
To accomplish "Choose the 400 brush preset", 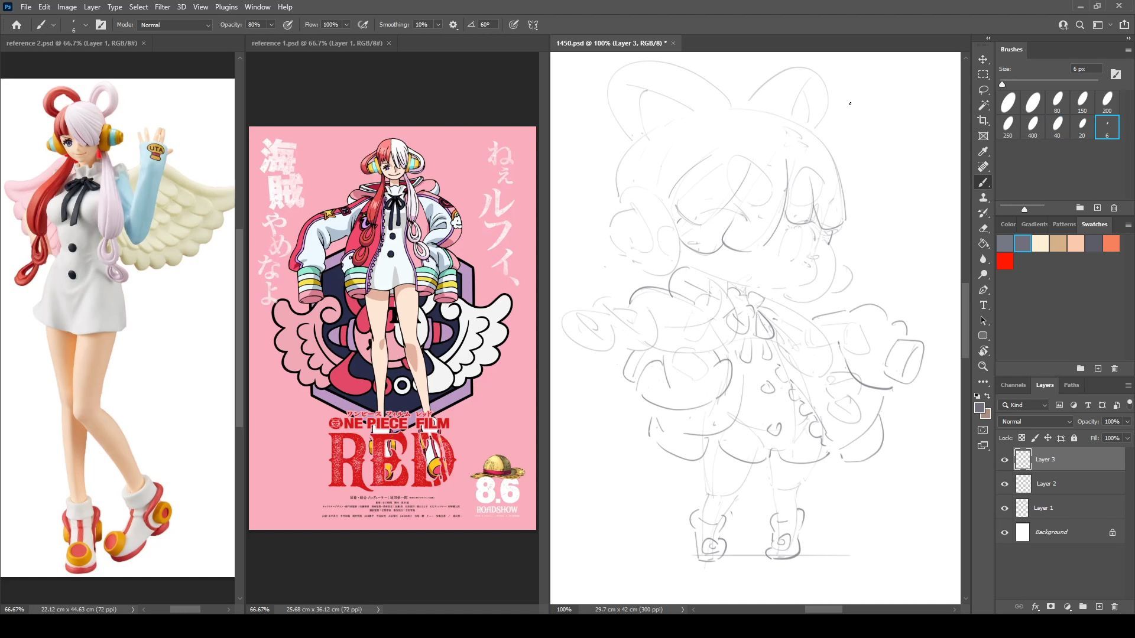I will tap(1032, 127).
